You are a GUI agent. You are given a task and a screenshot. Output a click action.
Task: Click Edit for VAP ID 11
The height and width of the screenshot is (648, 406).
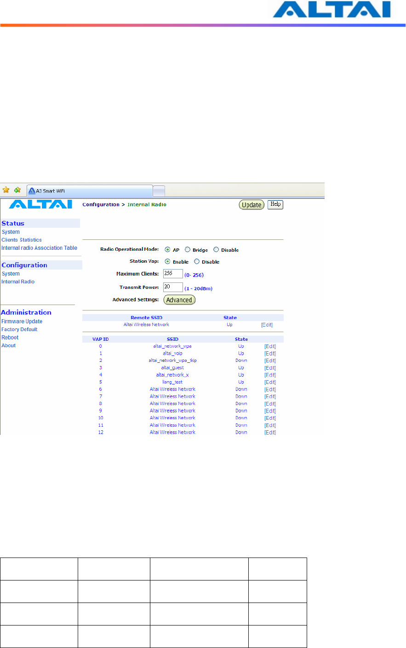pyautogui.click(x=270, y=425)
